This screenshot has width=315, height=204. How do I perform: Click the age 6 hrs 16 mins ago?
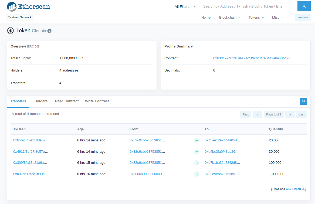91,174
